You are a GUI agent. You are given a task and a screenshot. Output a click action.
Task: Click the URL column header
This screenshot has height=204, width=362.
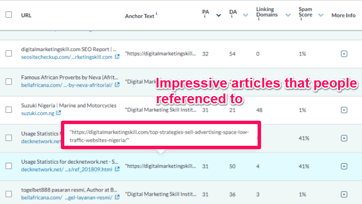coord(26,15)
